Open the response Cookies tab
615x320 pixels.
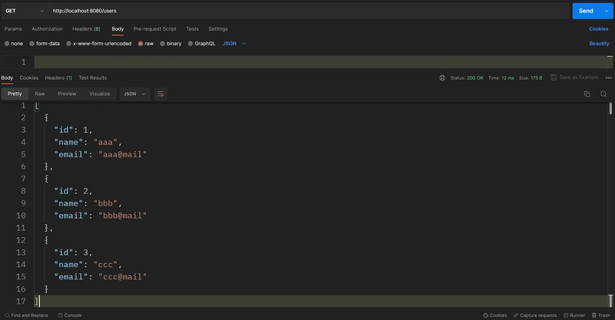pyautogui.click(x=29, y=78)
